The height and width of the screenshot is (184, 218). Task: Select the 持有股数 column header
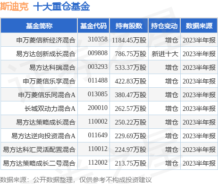pos(129,25)
